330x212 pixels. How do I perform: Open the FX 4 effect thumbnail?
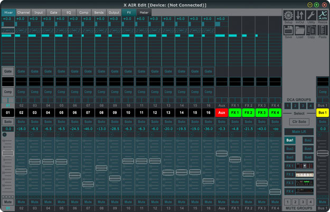pyautogui.click(x=305, y=191)
